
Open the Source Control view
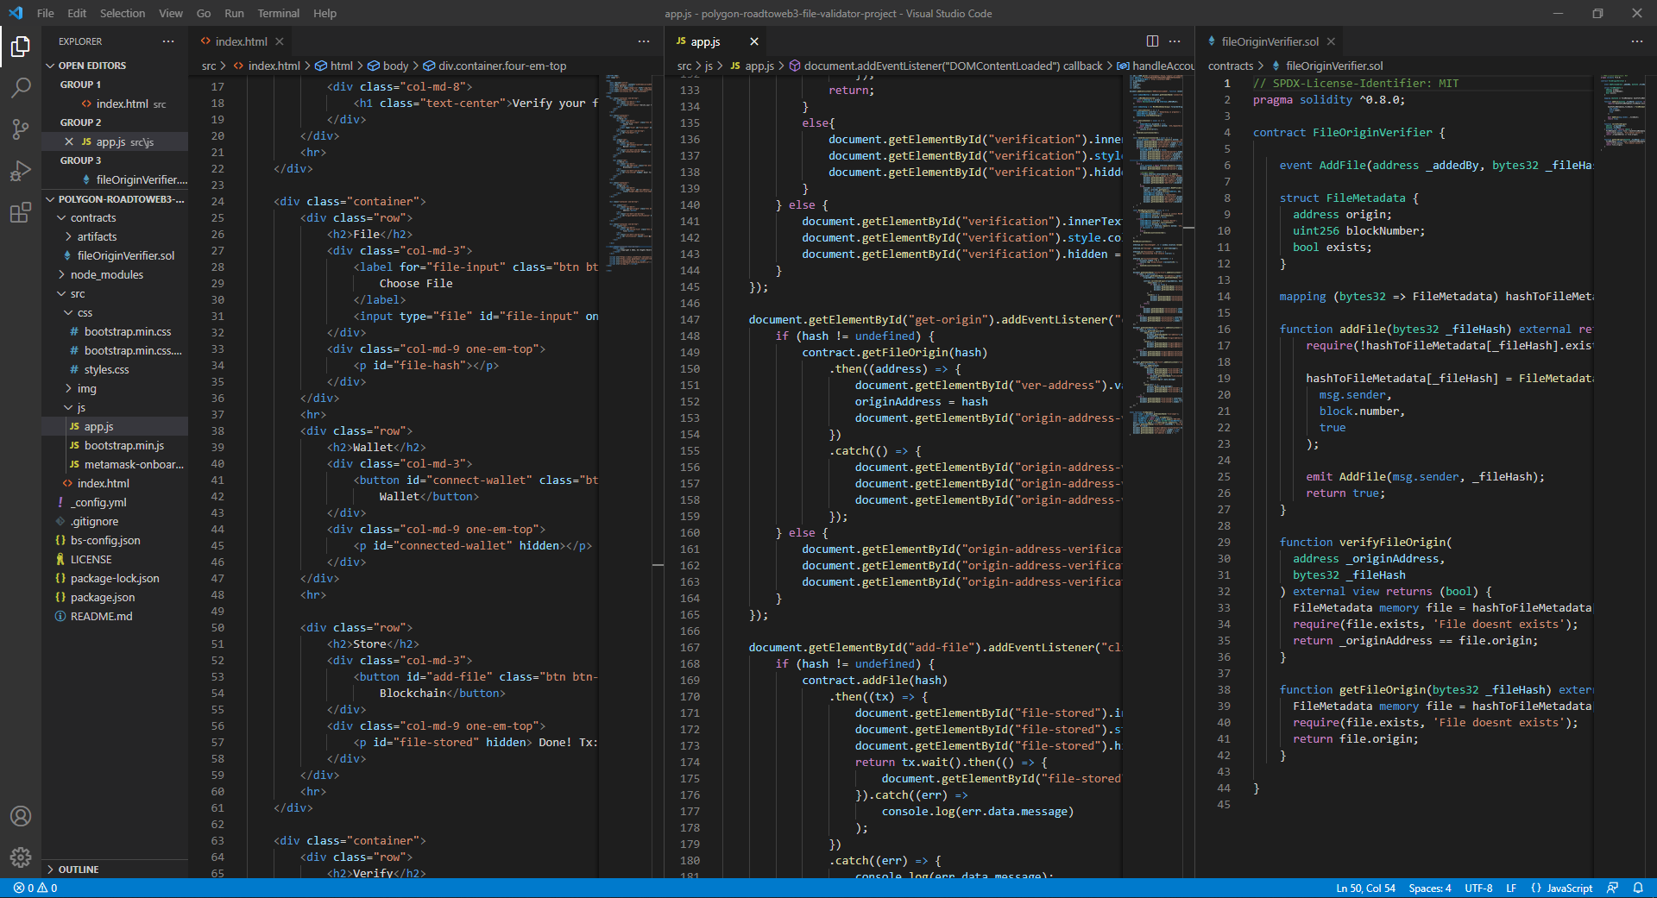click(21, 129)
